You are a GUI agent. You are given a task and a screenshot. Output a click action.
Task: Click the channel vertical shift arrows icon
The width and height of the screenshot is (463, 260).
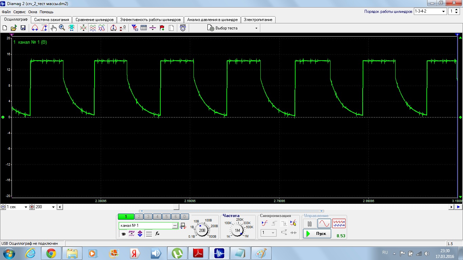140,234
